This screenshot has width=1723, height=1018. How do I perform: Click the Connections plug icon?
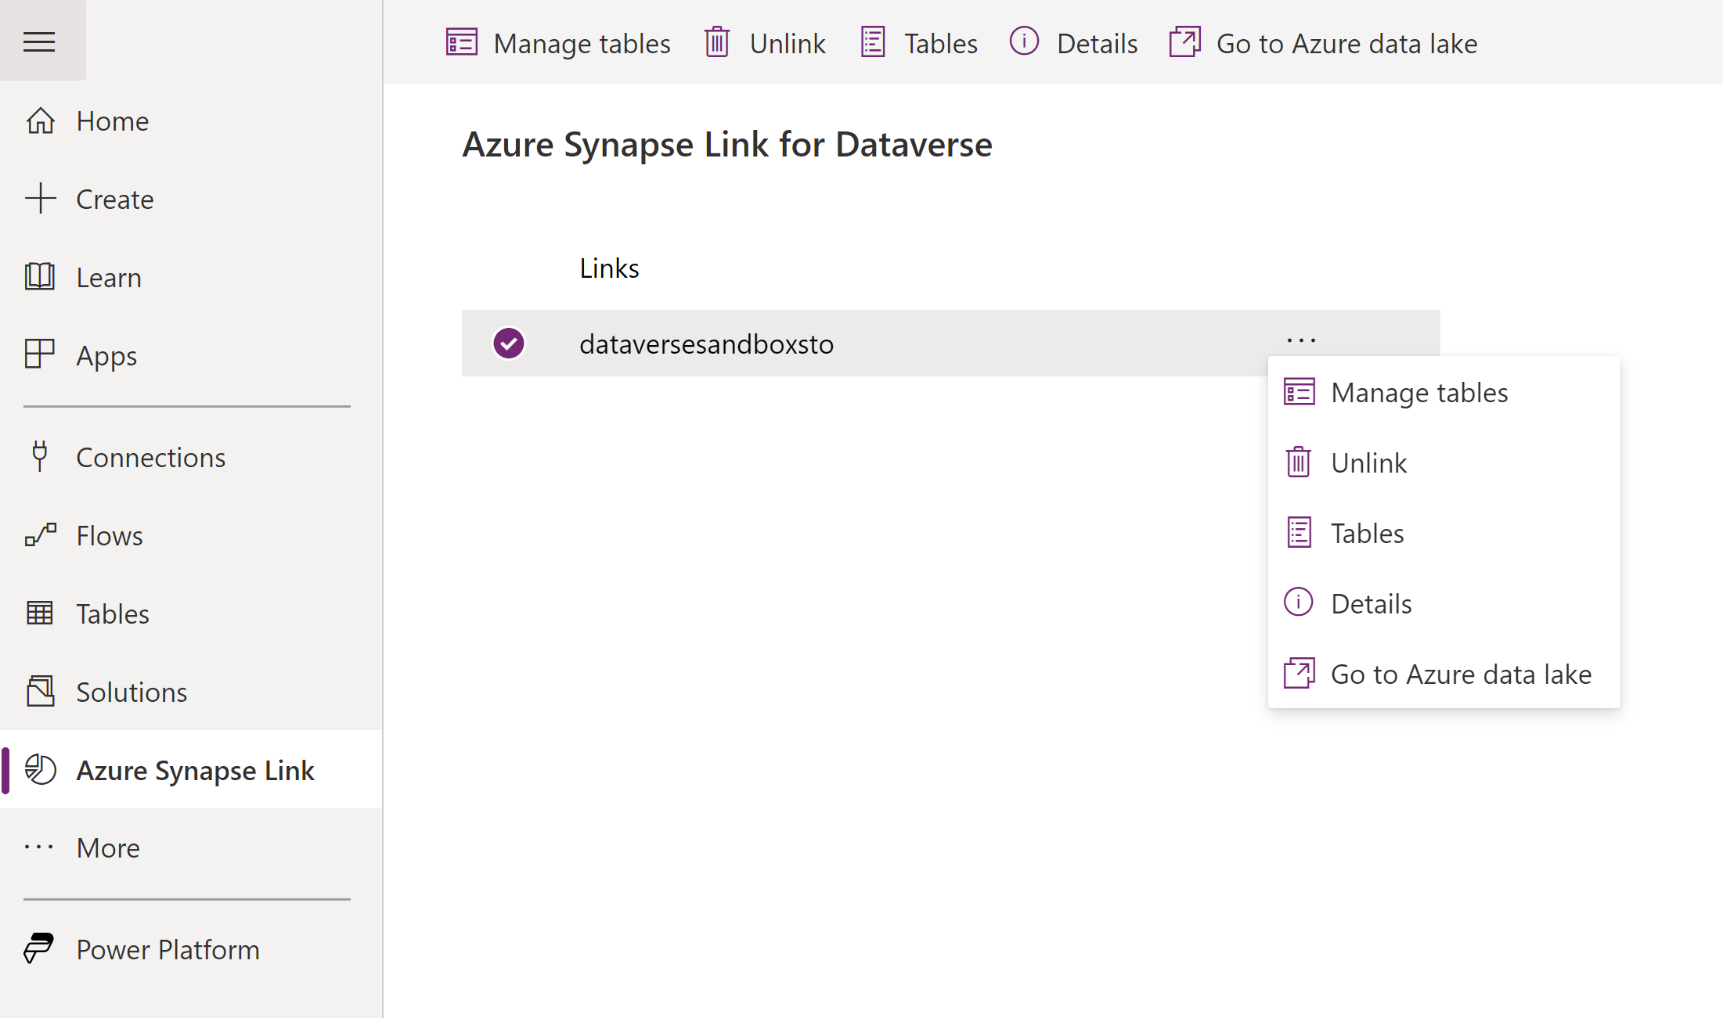coord(40,457)
